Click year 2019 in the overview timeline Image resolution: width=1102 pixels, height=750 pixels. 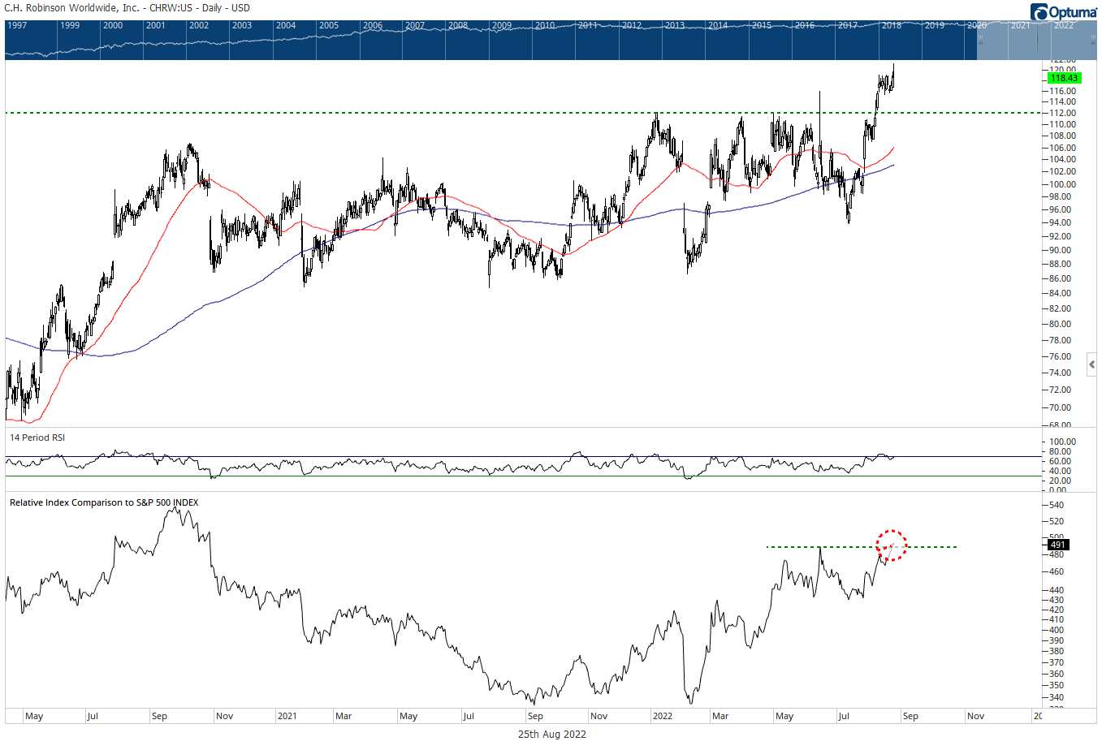click(x=935, y=26)
